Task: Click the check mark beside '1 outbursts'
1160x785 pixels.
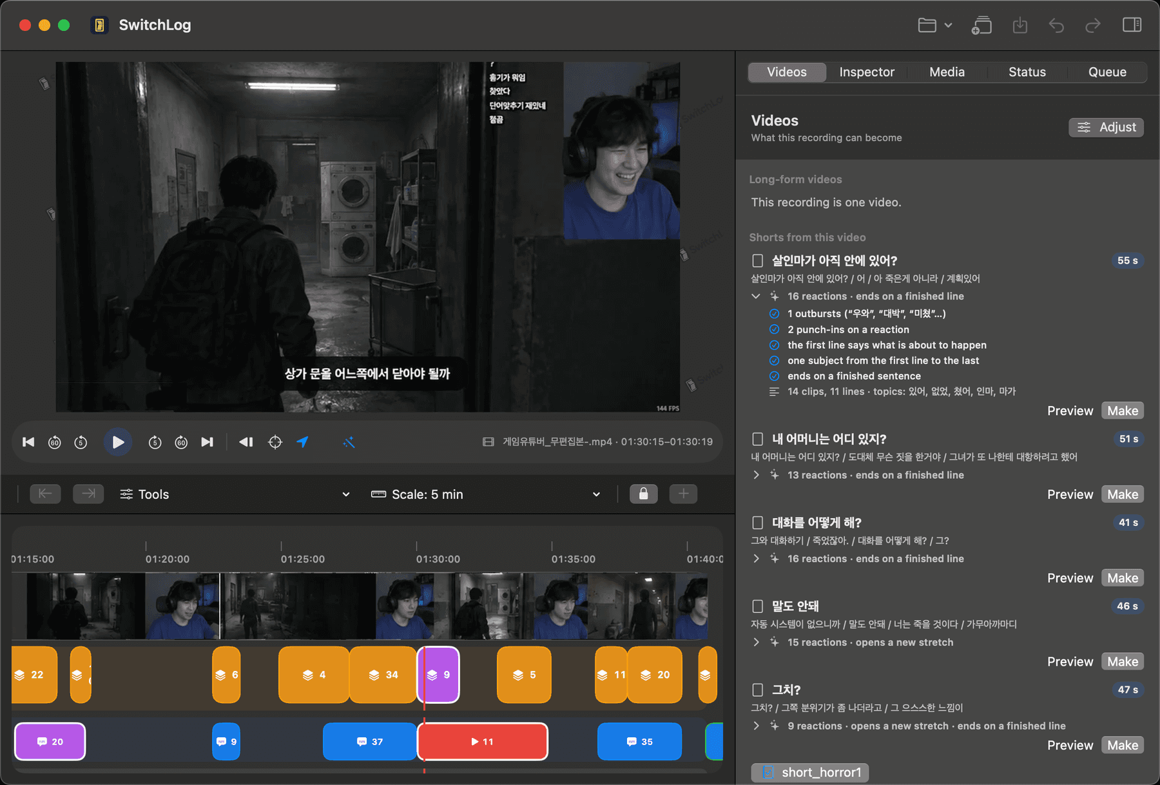Action: click(x=775, y=314)
